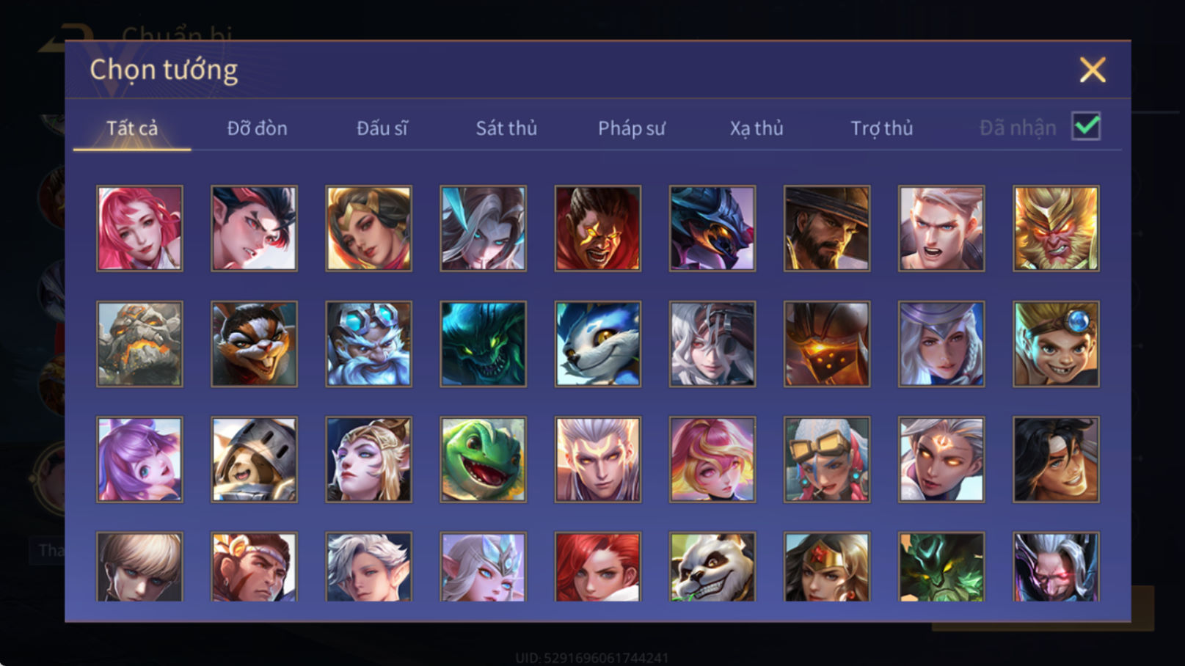Choose the golden Monkey King hero portrait

(1056, 228)
